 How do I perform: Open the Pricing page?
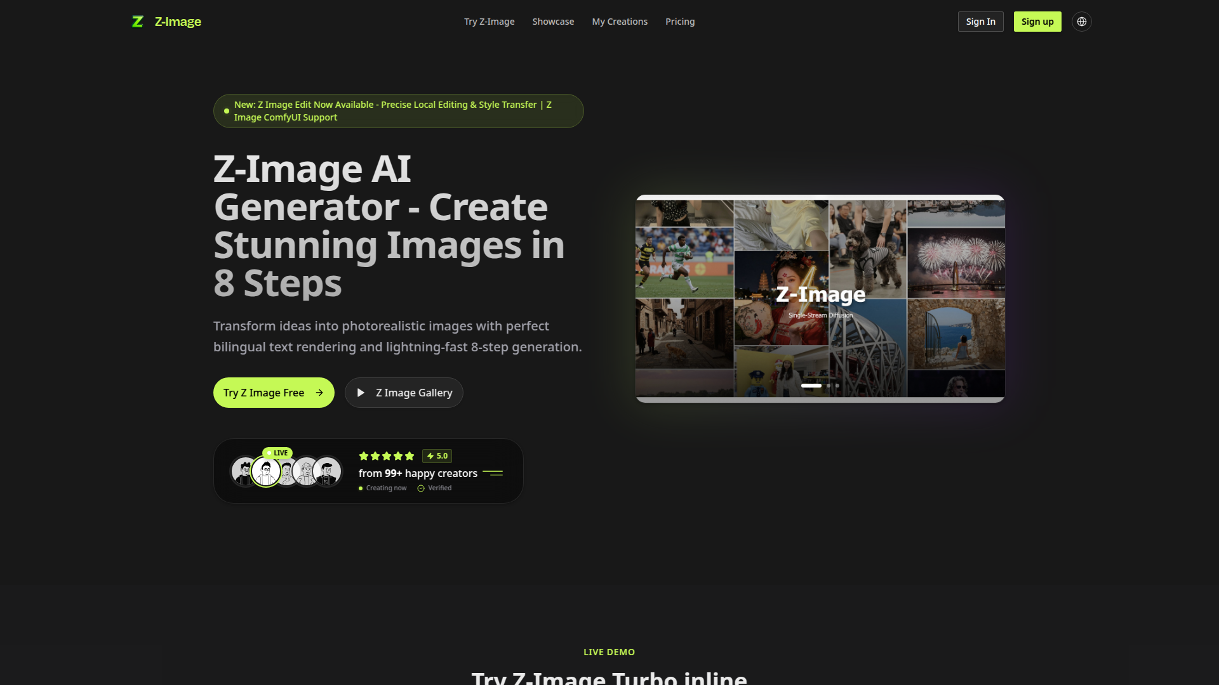[680, 22]
